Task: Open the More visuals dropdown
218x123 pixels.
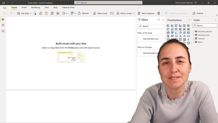Action: [x=125, y=13]
